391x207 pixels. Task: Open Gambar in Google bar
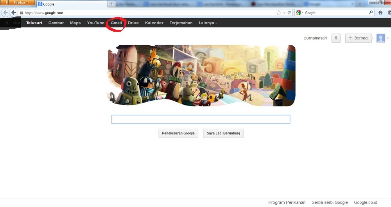pyautogui.click(x=56, y=23)
